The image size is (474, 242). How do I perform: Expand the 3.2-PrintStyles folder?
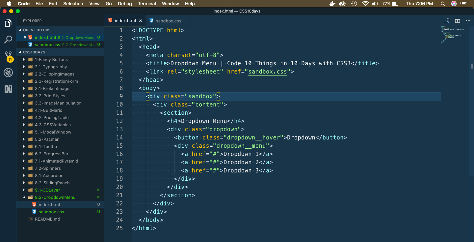click(60, 96)
